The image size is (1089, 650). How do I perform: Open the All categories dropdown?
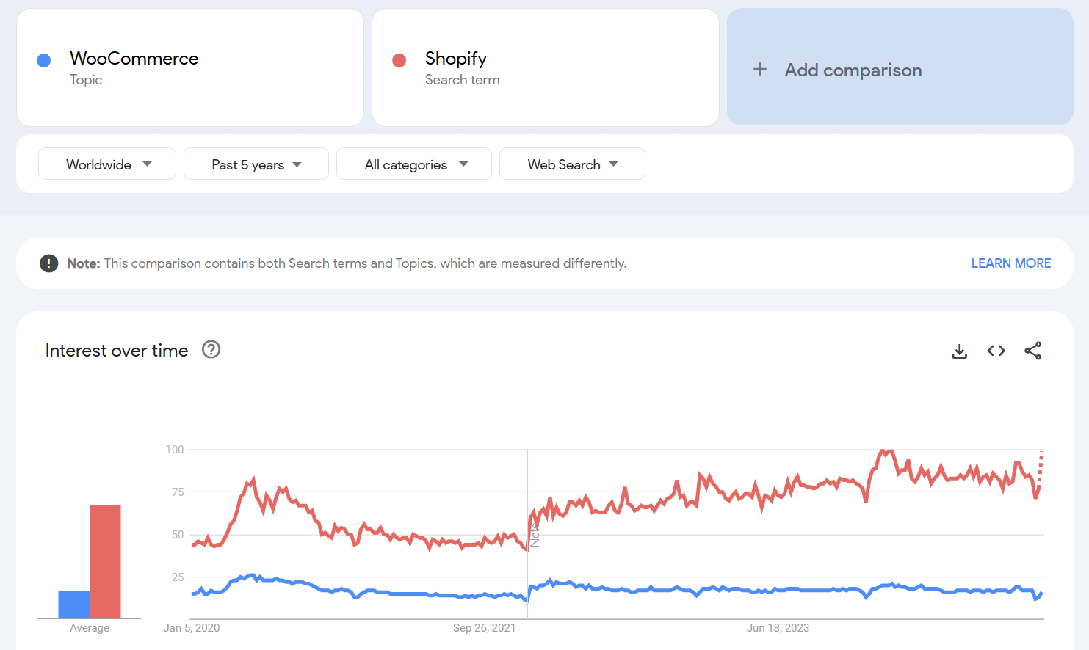pos(413,164)
